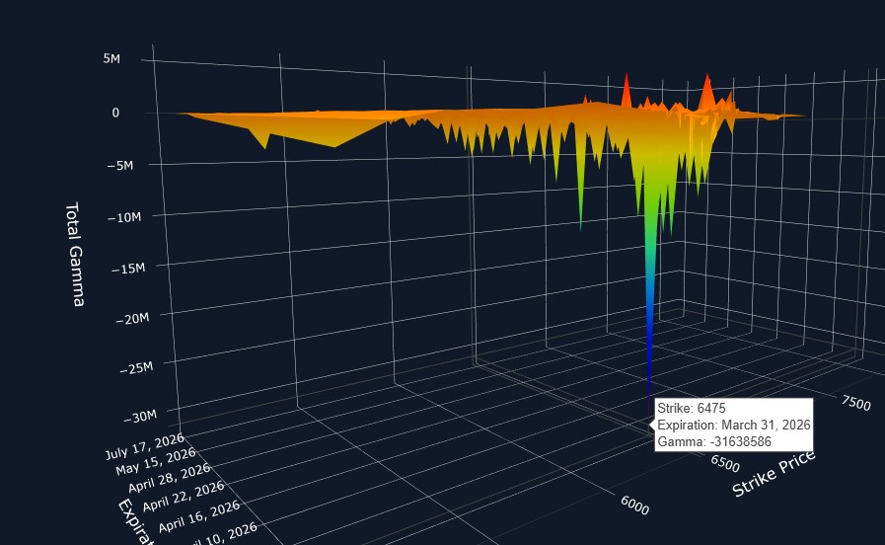Click the Strike Price axis title
Viewport: 885px width, 545px height.
click(774, 474)
